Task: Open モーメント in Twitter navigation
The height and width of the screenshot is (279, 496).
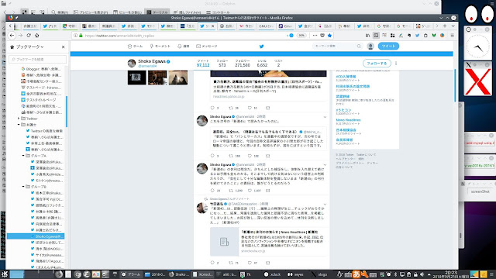Action: [160, 46]
